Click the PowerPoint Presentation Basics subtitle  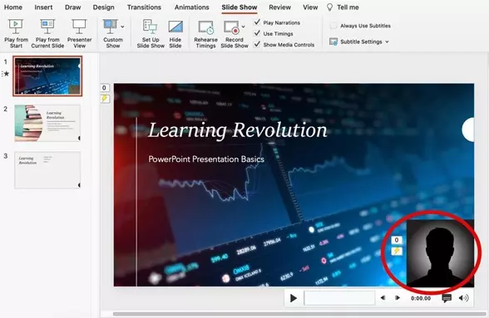pyautogui.click(x=206, y=159)
